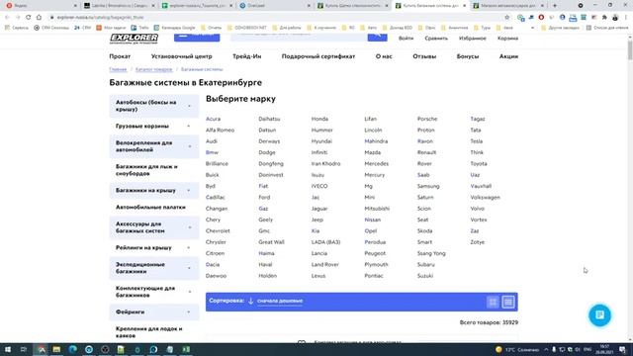633x356 pixels.
Task: Select the Volkswagen brand
Action: 485,198
